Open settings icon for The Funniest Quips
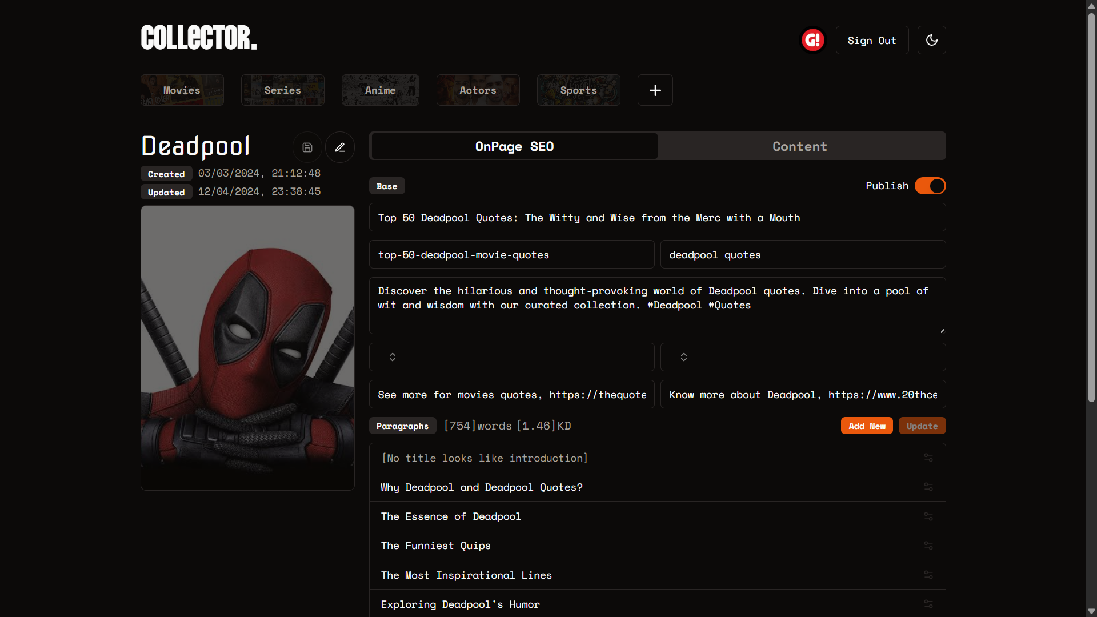 coord(928,546)
